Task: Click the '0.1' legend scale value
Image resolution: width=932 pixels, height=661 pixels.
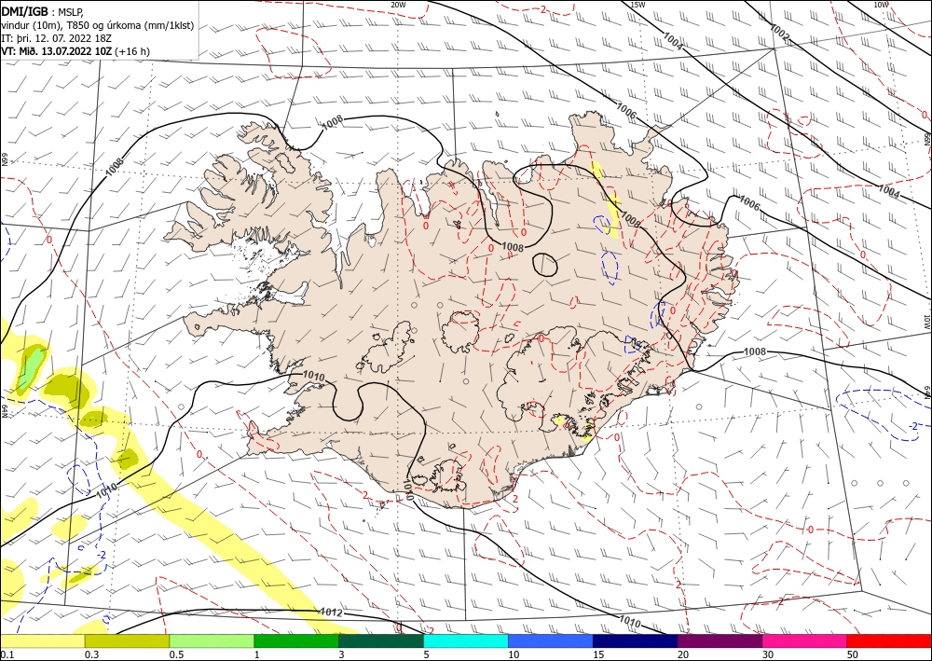Action: coord(7,654)
